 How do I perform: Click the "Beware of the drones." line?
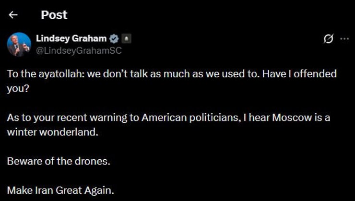pyautogui.click(x=58, y=161)
